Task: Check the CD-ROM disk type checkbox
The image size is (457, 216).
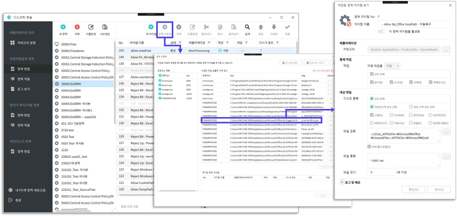Action: (391, 115)
